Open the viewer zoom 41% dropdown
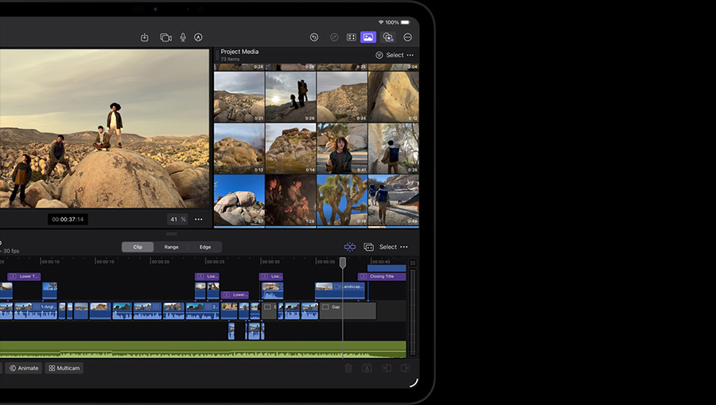716x405 pixels. tap(177, 219)
